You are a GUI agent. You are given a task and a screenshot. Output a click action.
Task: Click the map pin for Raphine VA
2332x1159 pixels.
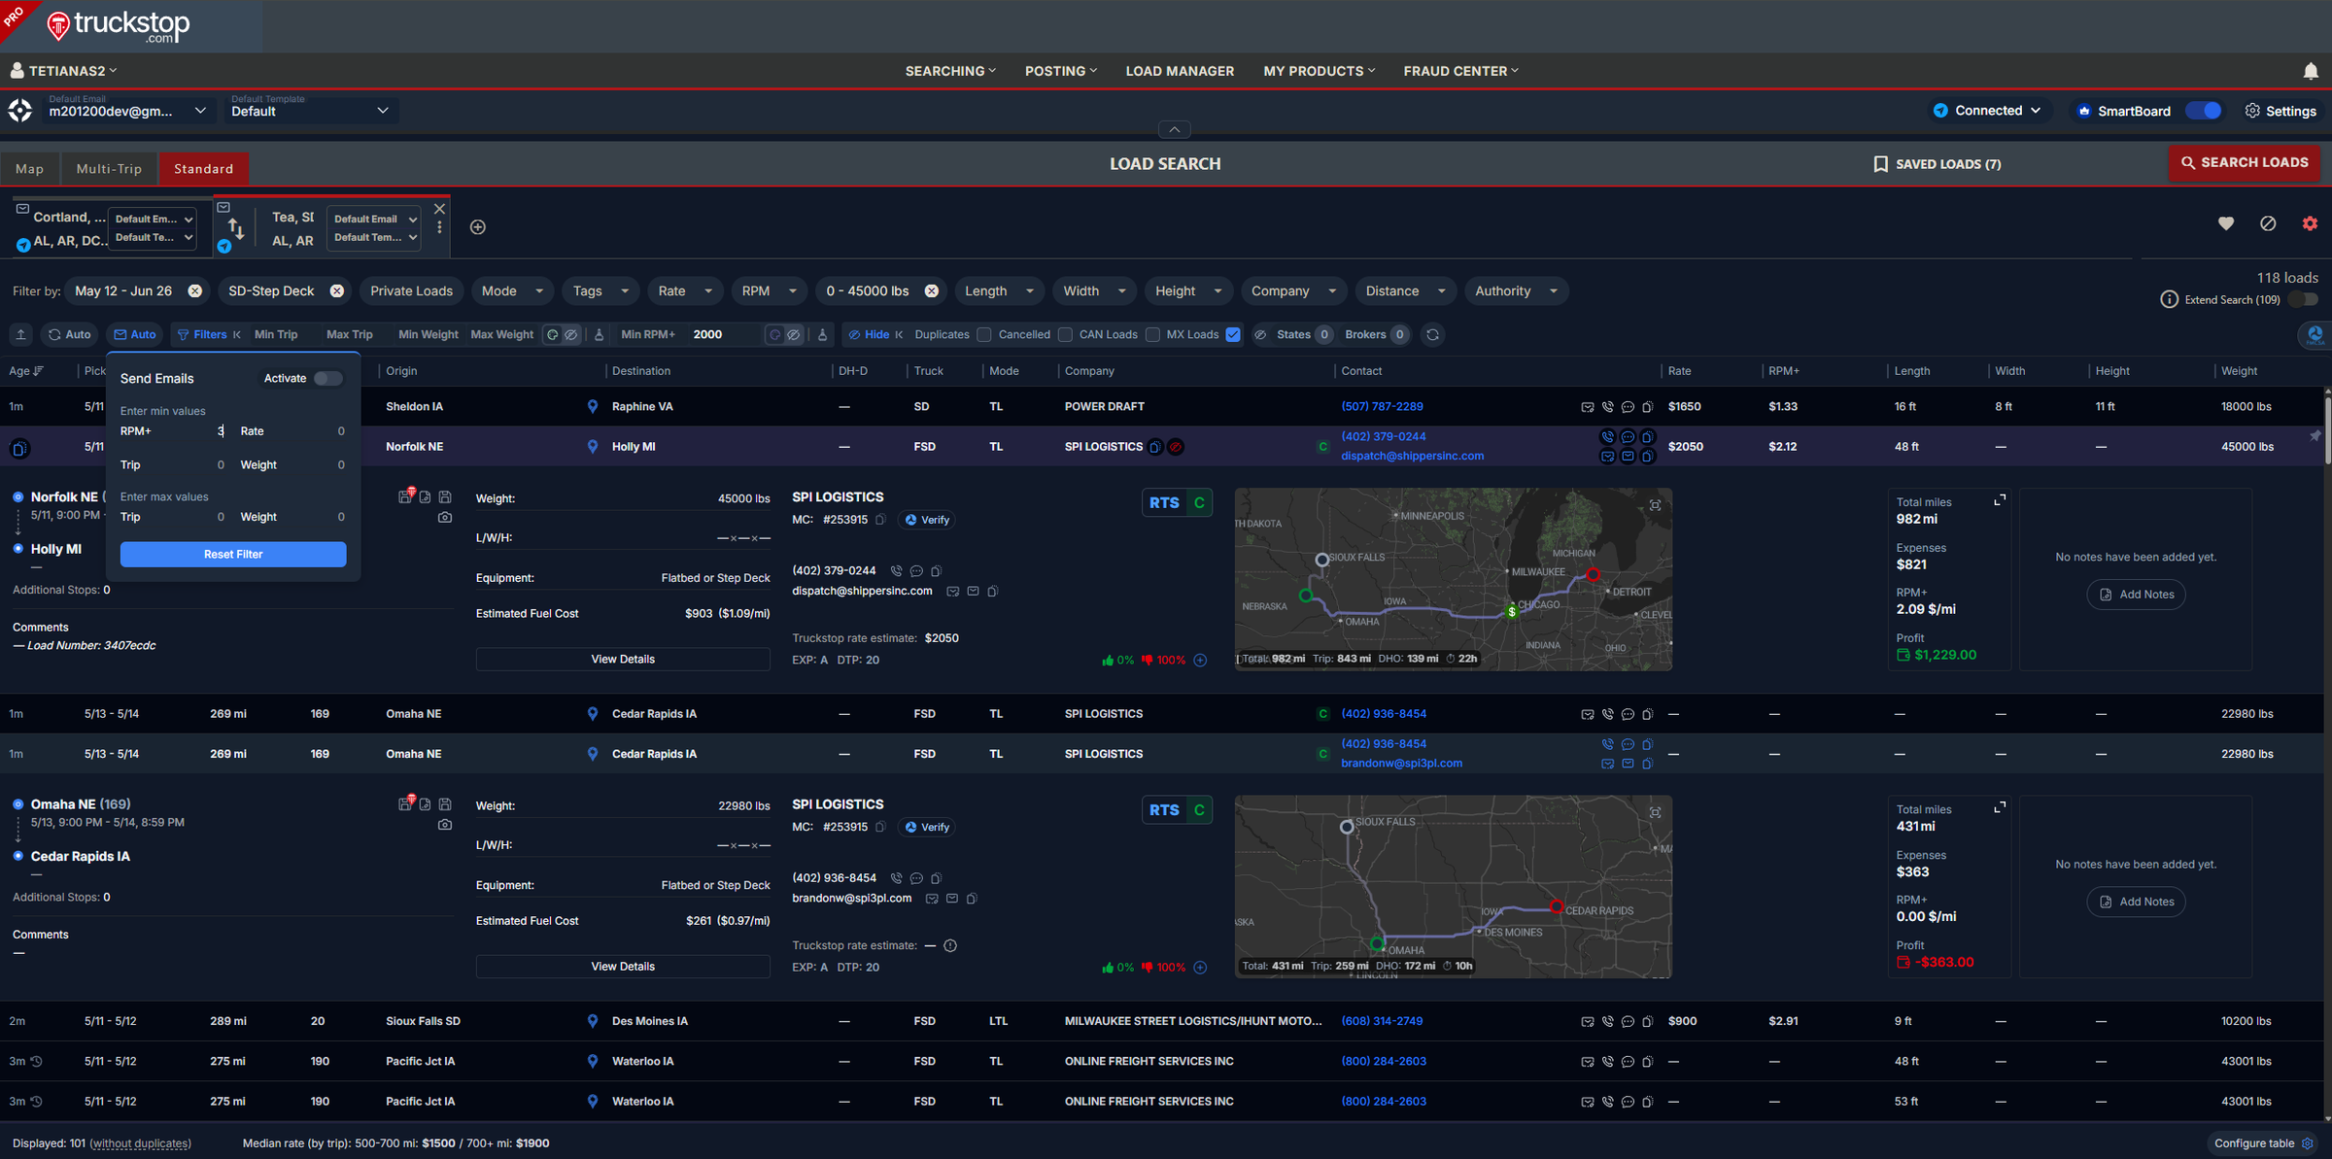[593, 407]
